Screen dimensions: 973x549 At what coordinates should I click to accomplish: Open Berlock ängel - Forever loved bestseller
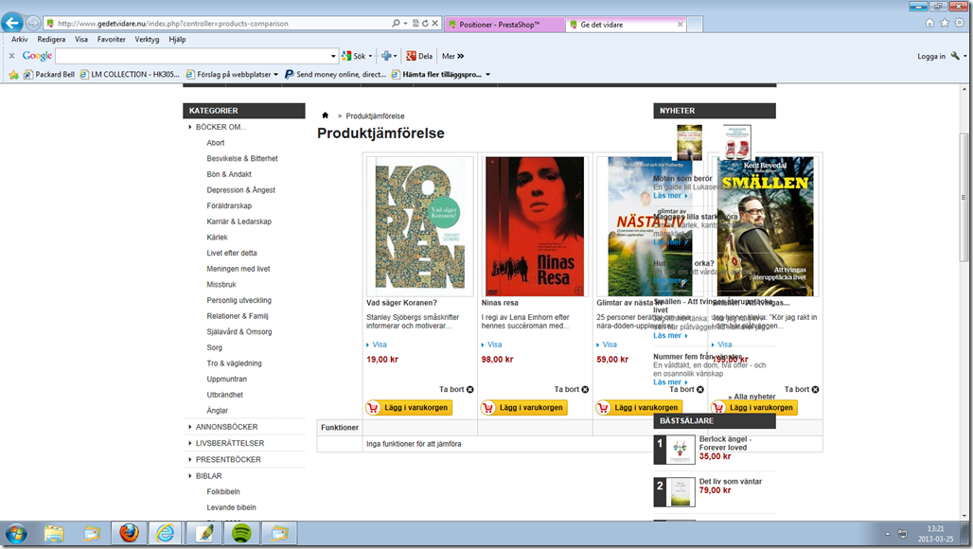(725, 443)
